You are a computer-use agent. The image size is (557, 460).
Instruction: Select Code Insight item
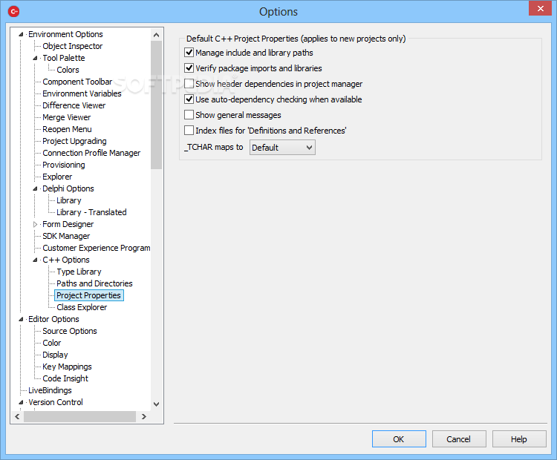point(65,378)
